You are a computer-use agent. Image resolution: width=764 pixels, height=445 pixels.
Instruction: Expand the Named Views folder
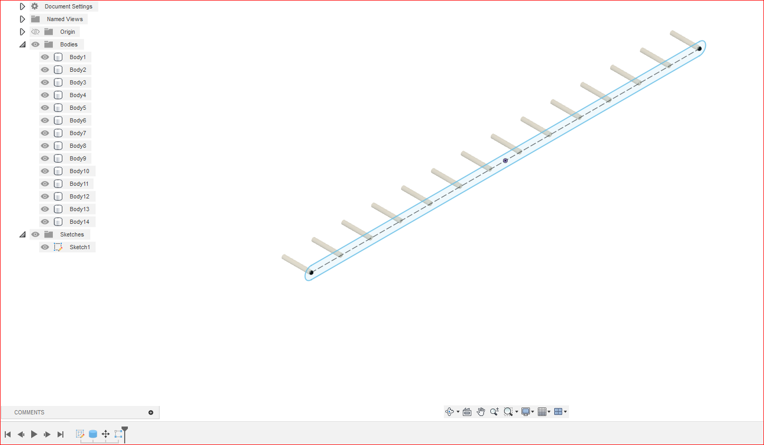[22, 19]
